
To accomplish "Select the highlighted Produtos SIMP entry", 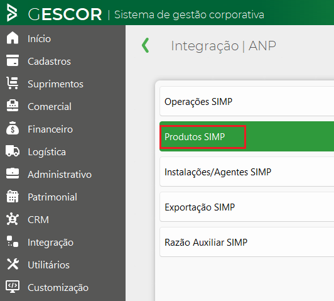I will (247, 136).
